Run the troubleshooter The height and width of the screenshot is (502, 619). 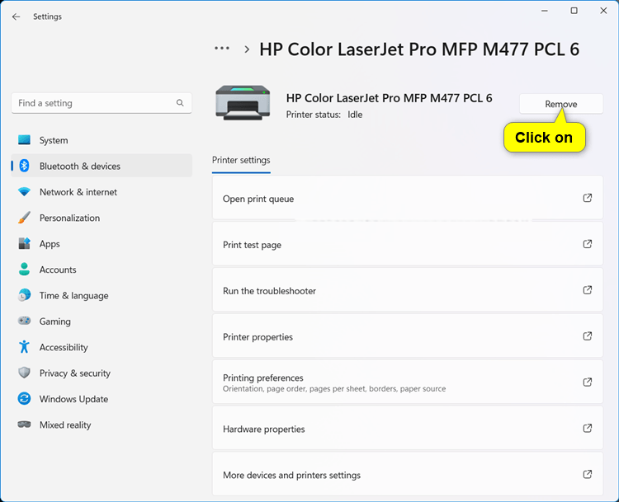click(408, 290)
